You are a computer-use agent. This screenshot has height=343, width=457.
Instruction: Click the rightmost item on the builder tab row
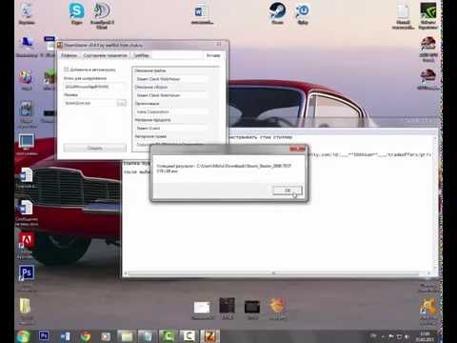click(213, 55)
